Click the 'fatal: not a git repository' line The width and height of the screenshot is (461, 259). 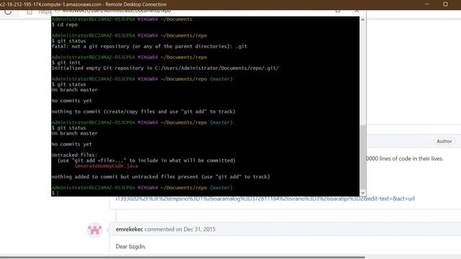coord(149,46)
